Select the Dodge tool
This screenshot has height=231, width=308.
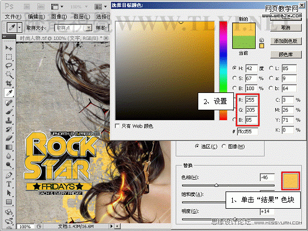tap(9, 165)
